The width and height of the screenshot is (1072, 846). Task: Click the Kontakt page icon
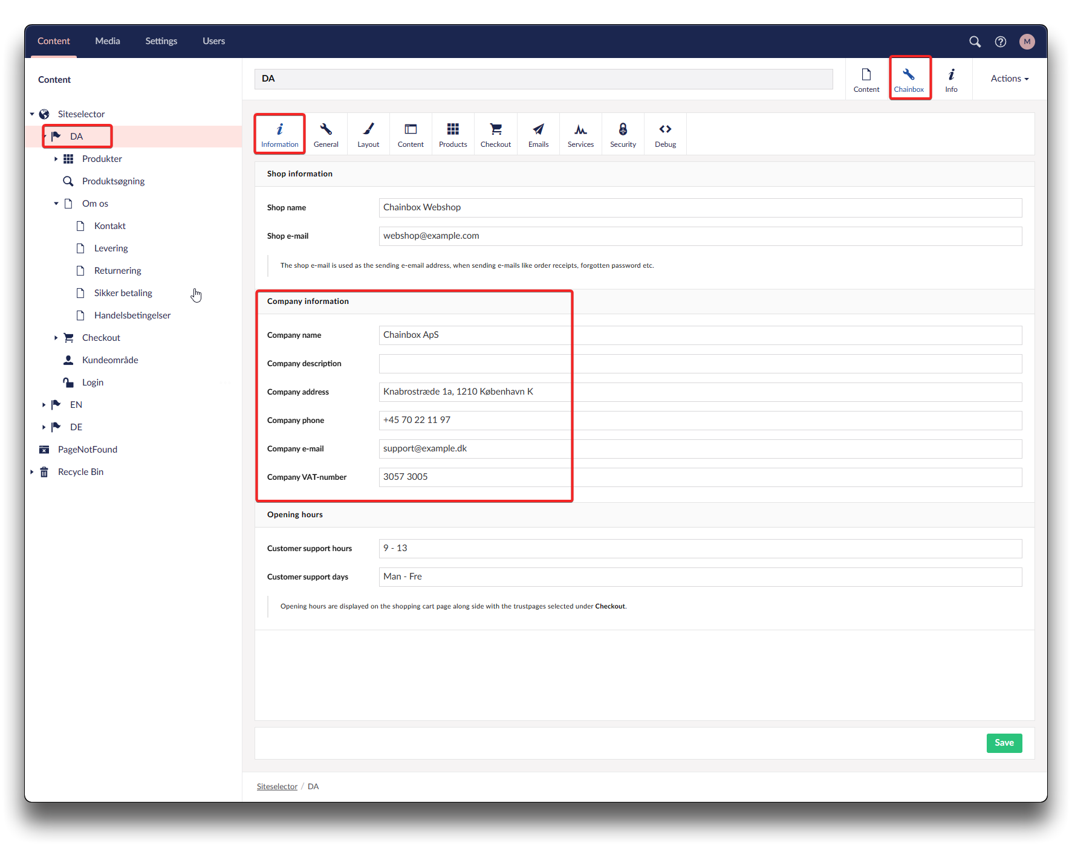80,226
